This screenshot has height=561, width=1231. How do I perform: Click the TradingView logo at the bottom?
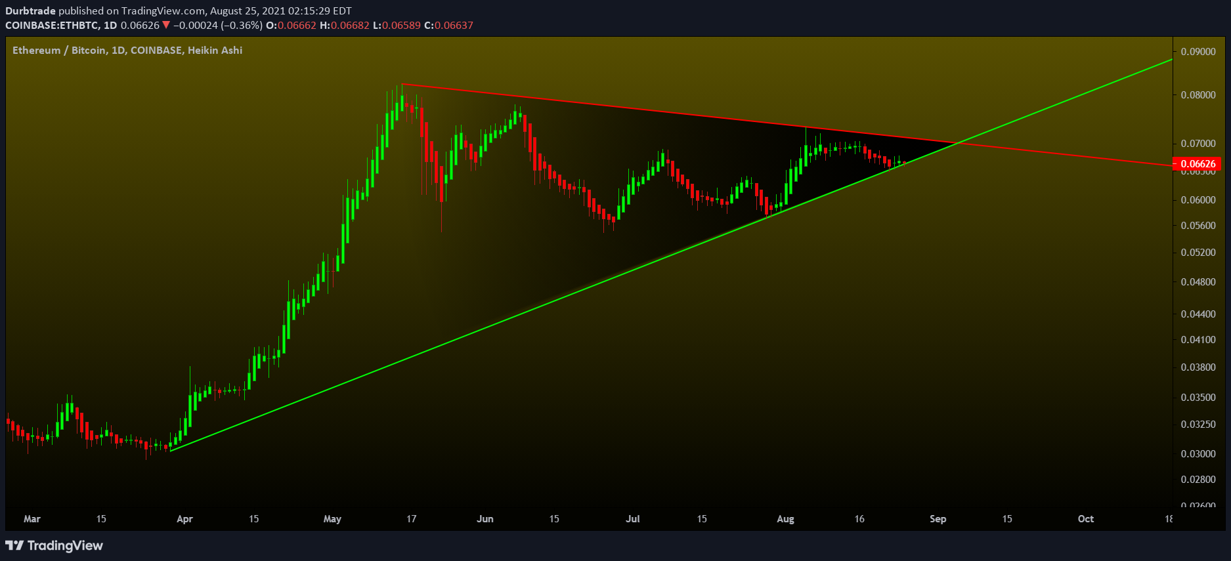(54, 545)
